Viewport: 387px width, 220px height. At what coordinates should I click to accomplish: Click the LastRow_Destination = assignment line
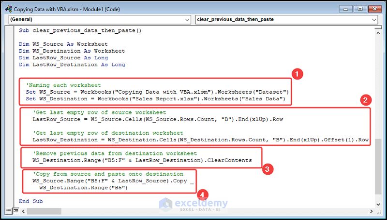point(200,140)
